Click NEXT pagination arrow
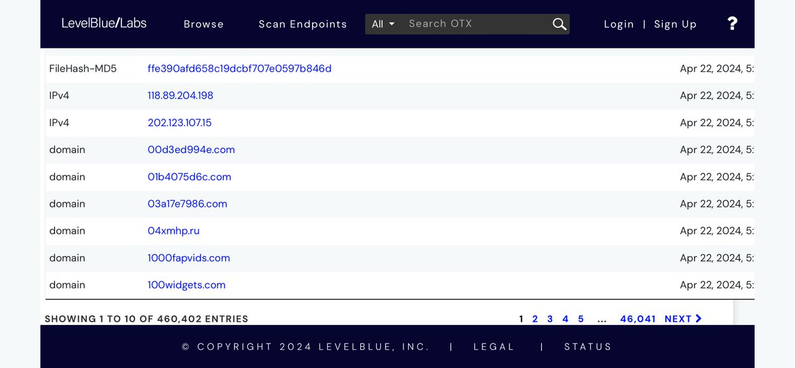 [x=683, y=319]
